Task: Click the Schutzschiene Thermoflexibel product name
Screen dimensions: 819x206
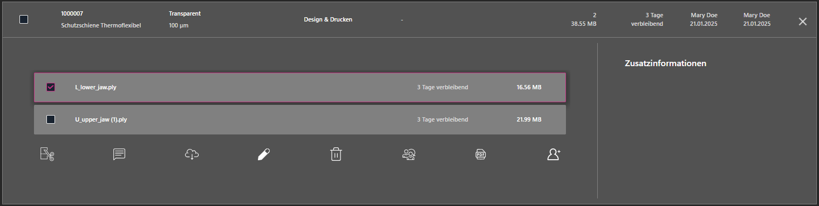Action: tap(101, 25)
